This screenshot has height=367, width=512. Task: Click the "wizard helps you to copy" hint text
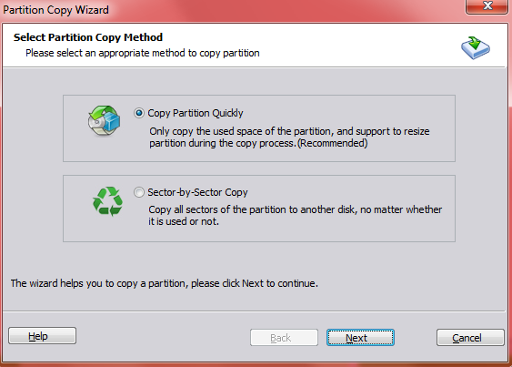[164, 283]
